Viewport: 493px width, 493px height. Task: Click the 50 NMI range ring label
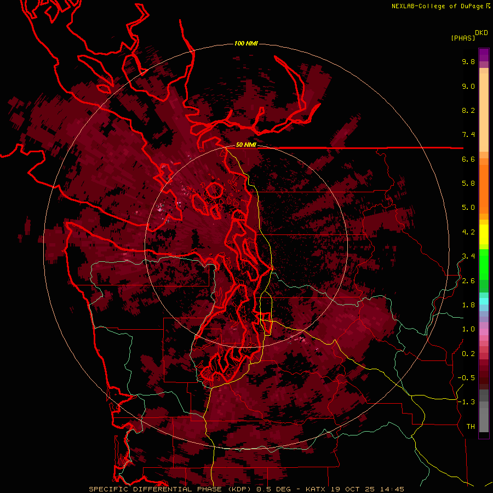tap(246, 145)
